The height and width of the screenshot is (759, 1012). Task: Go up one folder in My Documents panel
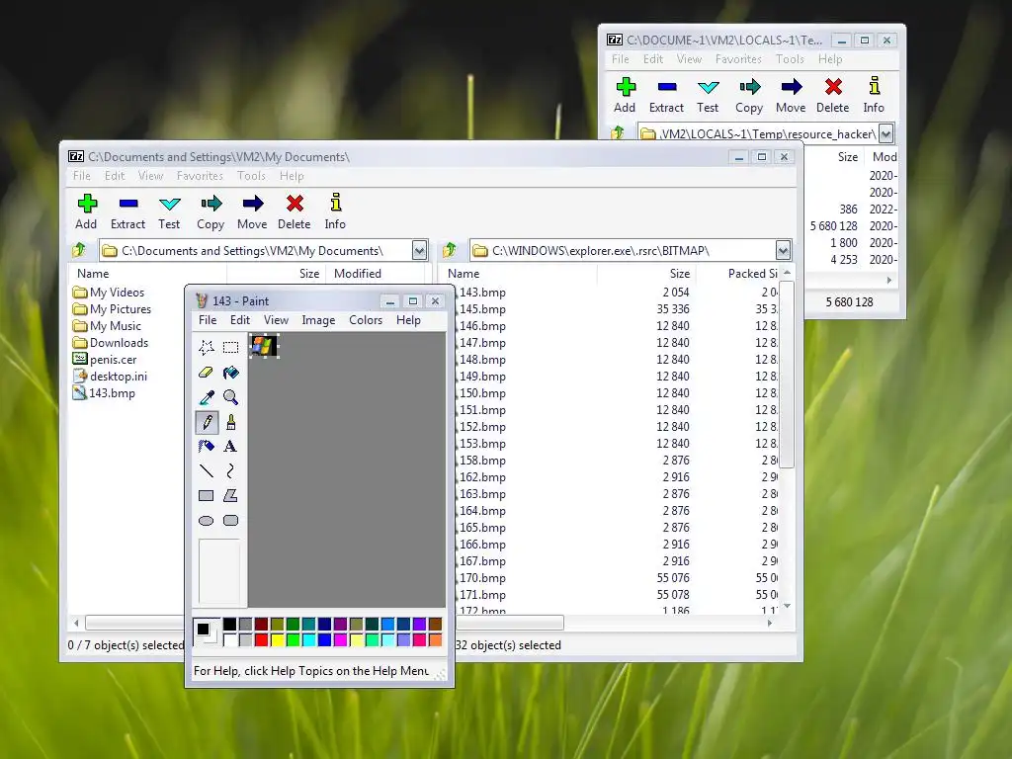79,250
